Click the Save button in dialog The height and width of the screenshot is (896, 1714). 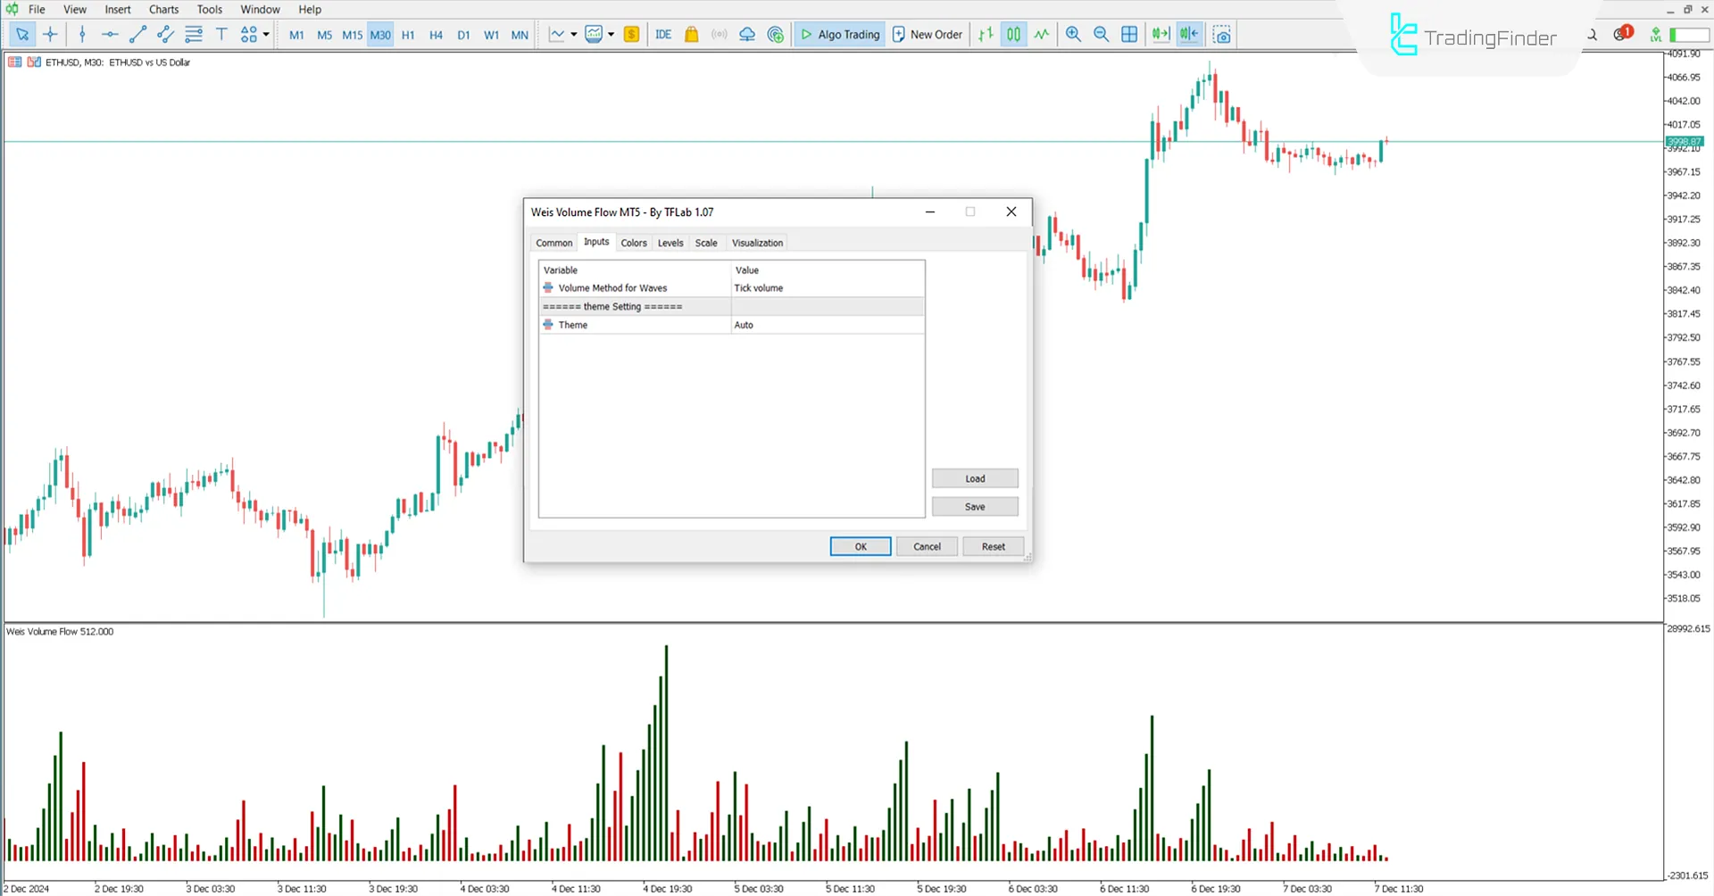coord(975,507)
